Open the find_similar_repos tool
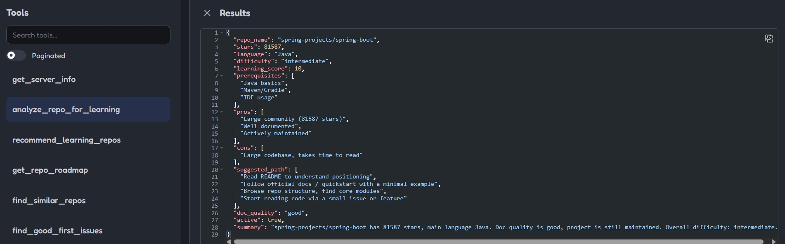Image resolution: width=785 pixels, height=244 pixels. (88, 201)
